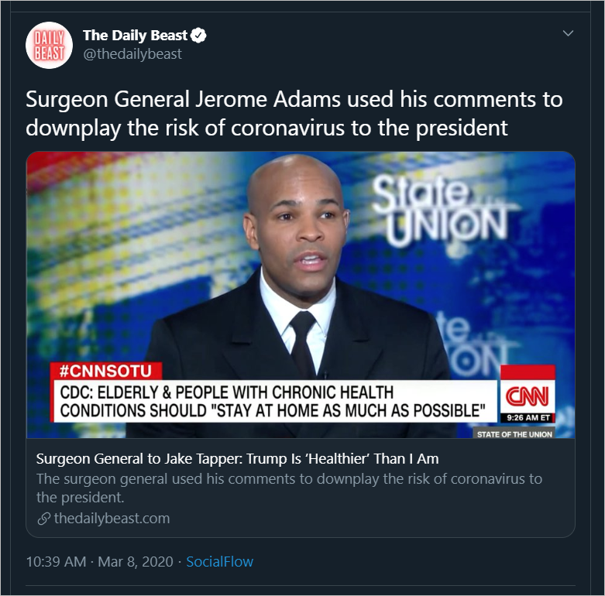Open the CNN State of the Union thumbnail
The width and height of the screenshot is (605, 596).
pyautogui.click(x=301, y=295)
